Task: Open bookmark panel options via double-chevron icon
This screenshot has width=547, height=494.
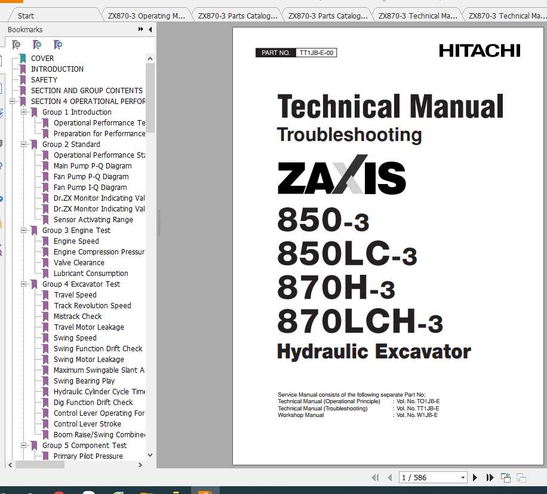Action: [x=141, y=29]
